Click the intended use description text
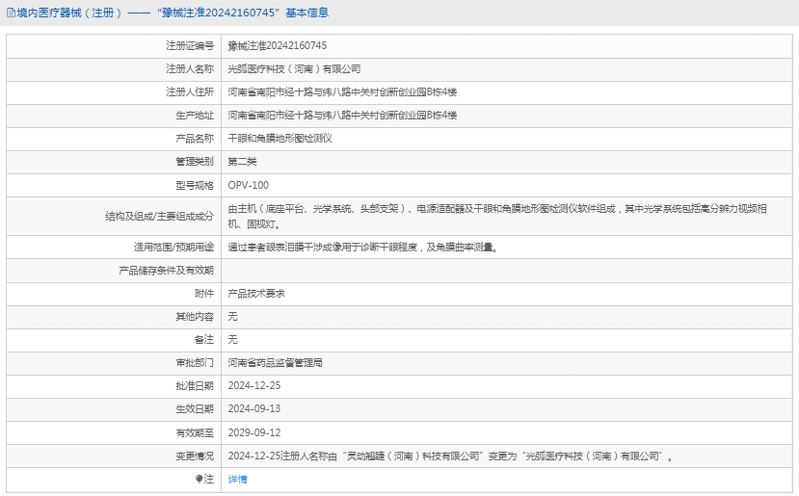Viewport: 799px width, 496px height. coord(362,247)
